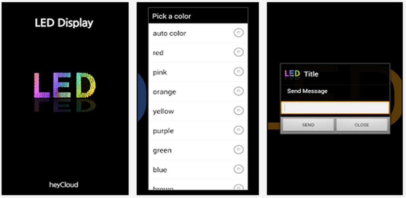406x198 pixels.
Task: Click the Title text in dialog header
Action: (311, 74)
